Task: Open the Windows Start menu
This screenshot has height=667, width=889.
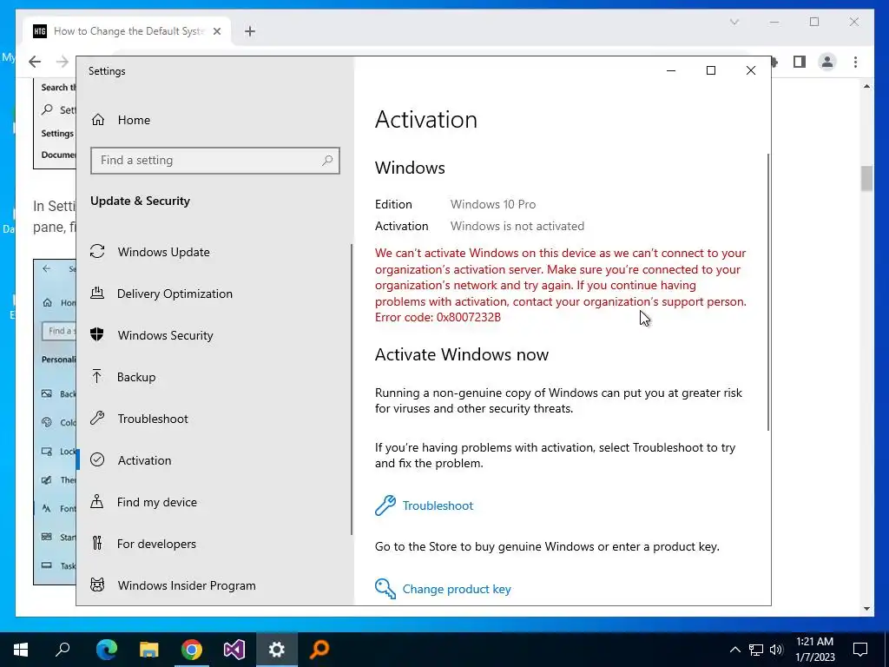Action: point(21,650)
